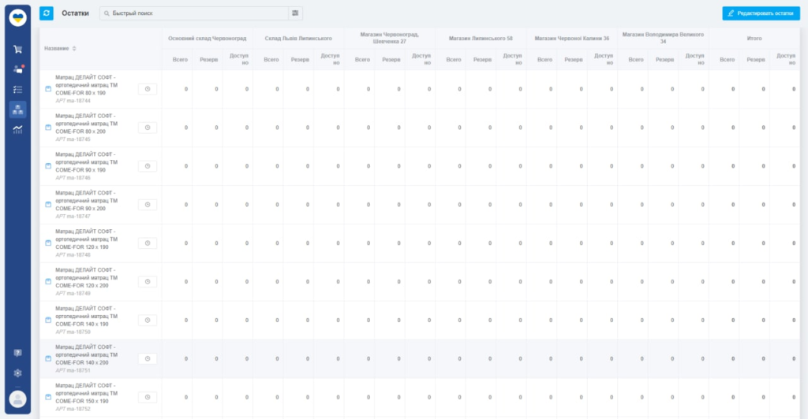Open the analytics chart icon in sidebar
The width and height of the screenshot is (808, 419).
click(17, 130)
